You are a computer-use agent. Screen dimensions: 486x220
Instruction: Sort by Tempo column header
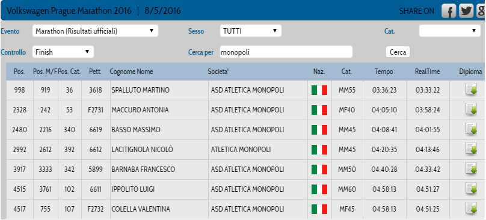[x=384, y=72]
